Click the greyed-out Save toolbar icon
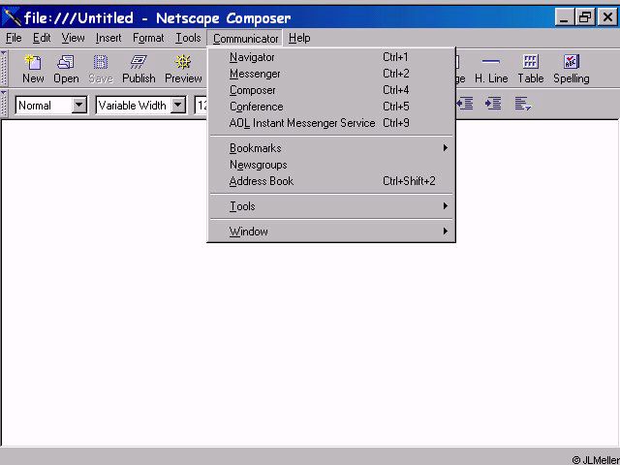620x465 pixels. point(101,69)
